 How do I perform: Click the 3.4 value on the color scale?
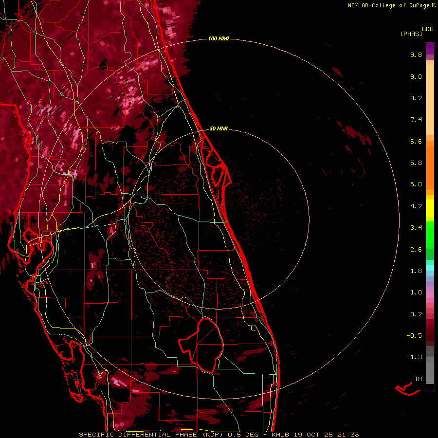[416, 228]
